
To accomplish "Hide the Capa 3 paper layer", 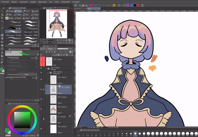I will click(41, 129).
